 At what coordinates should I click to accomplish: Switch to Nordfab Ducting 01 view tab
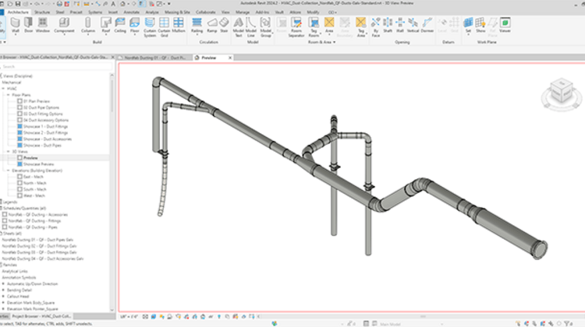pos(155,58)
